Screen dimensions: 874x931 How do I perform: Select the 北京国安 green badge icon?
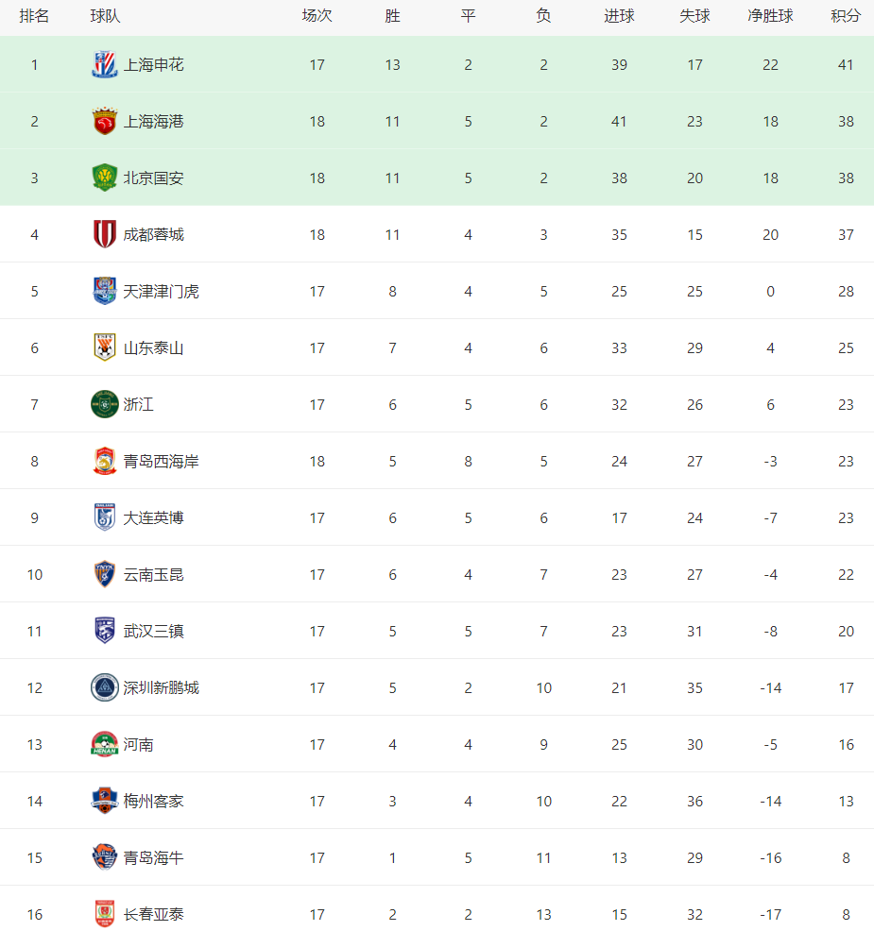105,178
